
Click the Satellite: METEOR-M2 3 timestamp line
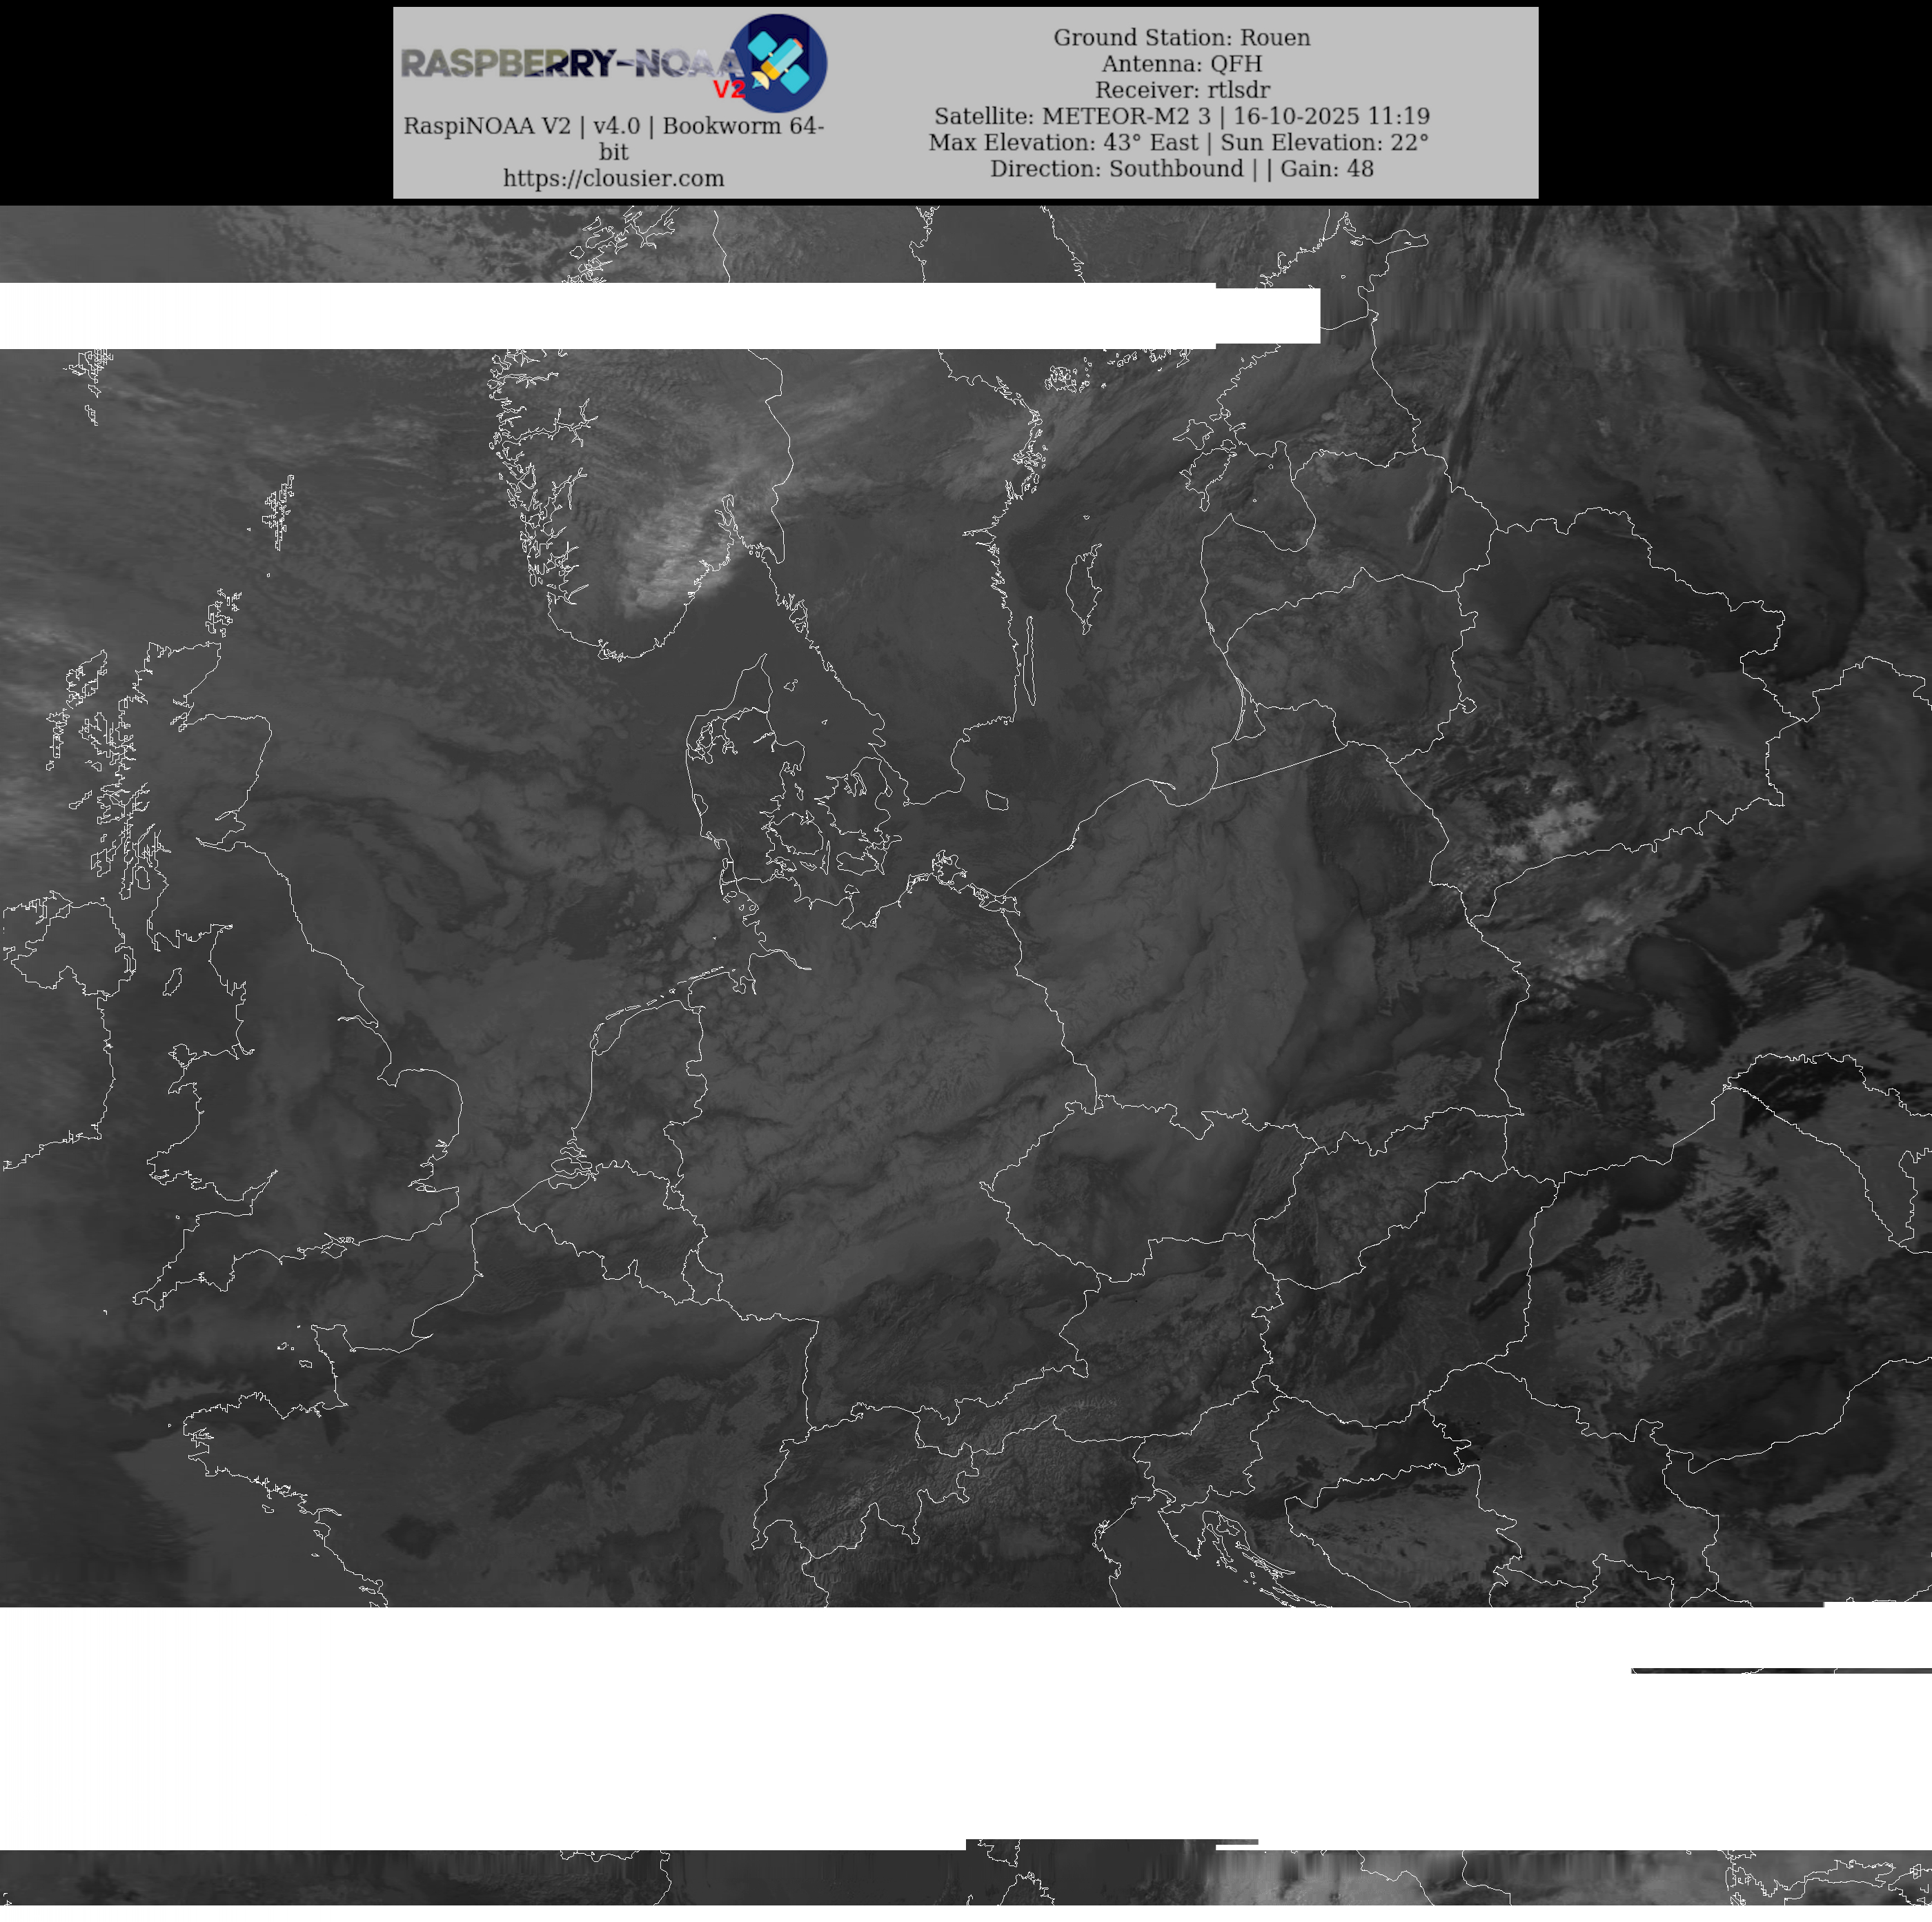pyautogui.click(x=1181, y=116)
